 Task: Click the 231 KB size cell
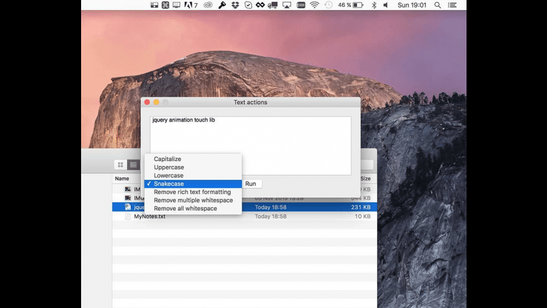point(361,207)
